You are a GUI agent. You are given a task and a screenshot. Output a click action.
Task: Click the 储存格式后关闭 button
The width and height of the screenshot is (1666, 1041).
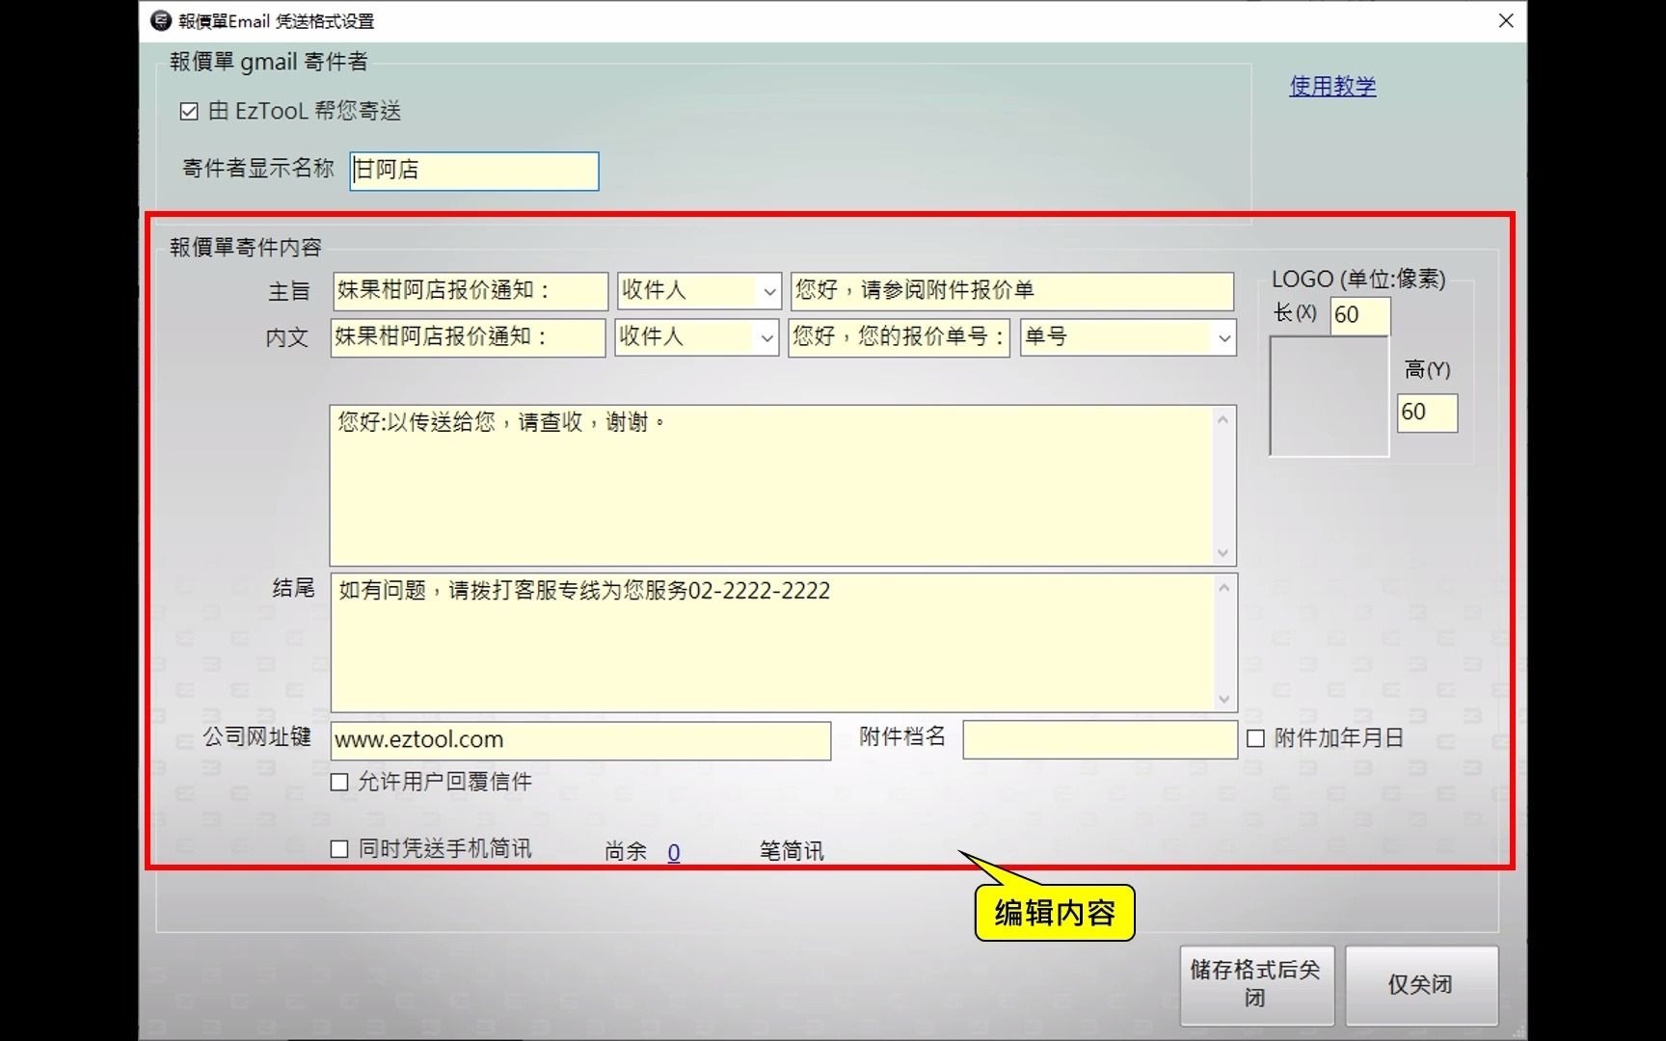pyautogui.click(x=1257, y=985)
